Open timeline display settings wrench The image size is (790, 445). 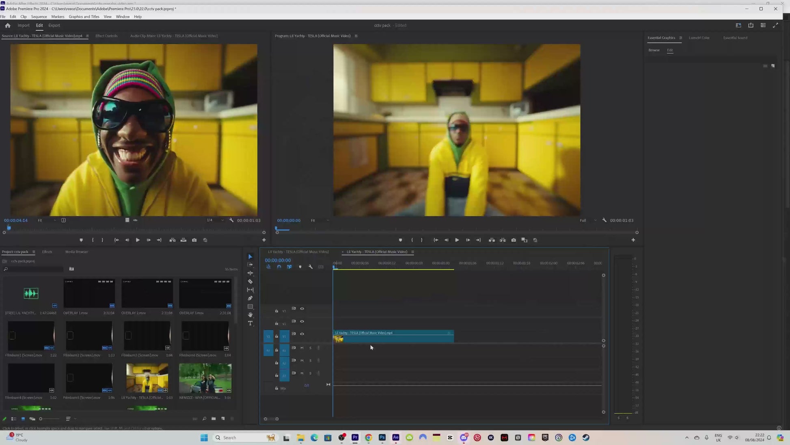[x=311, y=267]
